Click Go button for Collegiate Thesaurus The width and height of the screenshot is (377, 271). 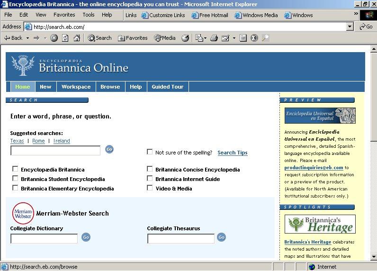click(x=221, y=237)
